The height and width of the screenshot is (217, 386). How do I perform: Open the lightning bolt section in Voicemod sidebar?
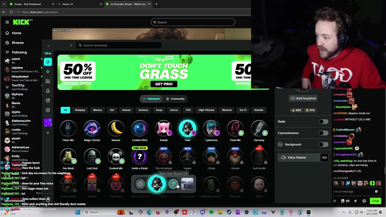pyautogui.click(x=48, y=71)
